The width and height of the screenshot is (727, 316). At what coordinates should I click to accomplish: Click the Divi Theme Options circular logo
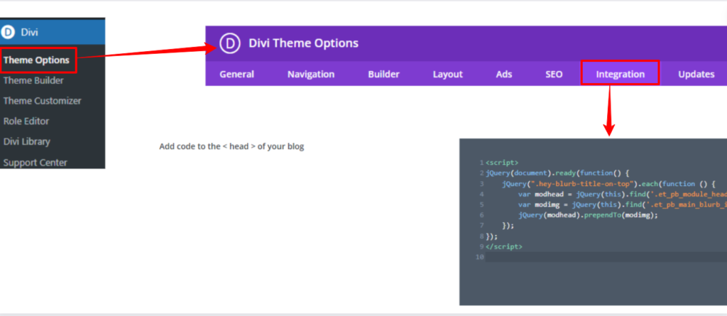(229, 43)
